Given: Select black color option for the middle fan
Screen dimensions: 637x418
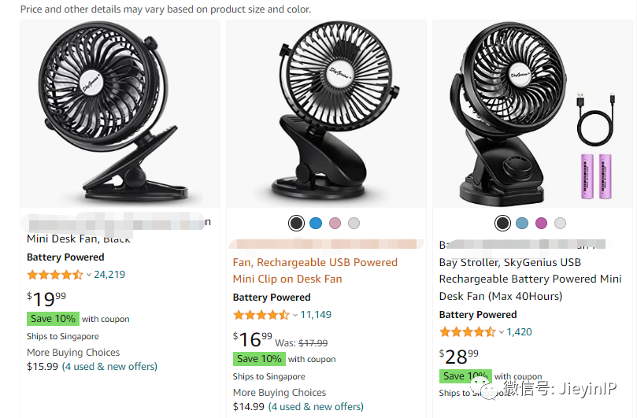Looking at the screenshot, I should click(296, 224).
